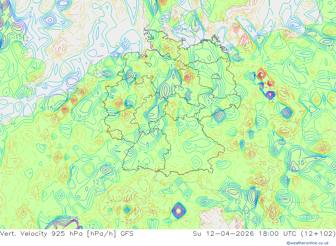This screenshot has width=336, height=246.
Task: Click the 'Su 12-04-2026 18:00 UTC (12+102)' timestamp
Action: point(264,233)
